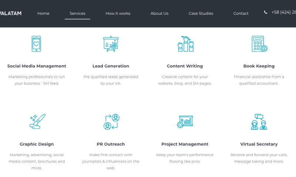Click text 'Financial assistance from a qualified accountant'
Image resolution: width=296 pixels, height=177 pixels.
[259, 80]
